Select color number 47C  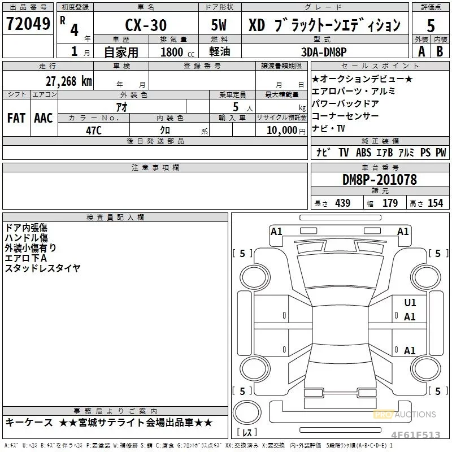(x=94, y=131)
